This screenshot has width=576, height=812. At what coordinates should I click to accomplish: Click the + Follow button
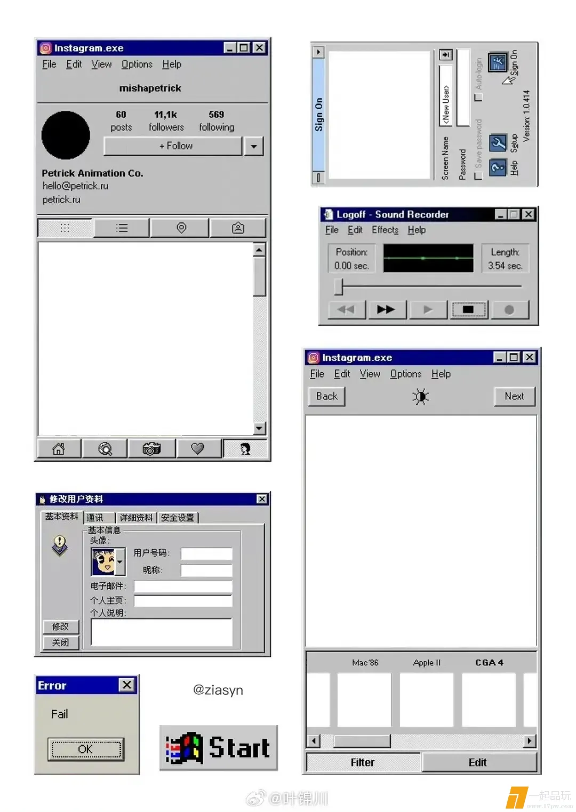pos(173,146)
